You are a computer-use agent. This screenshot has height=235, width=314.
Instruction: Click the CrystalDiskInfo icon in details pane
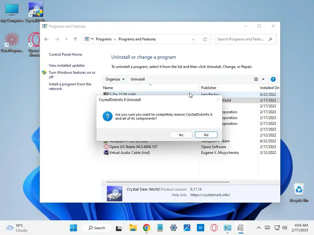click(x=114, y=193)
